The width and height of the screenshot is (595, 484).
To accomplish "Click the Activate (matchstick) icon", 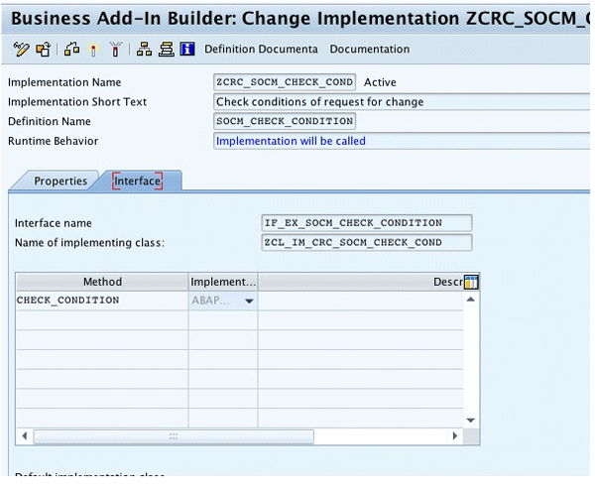I will [x=94, y=49].
